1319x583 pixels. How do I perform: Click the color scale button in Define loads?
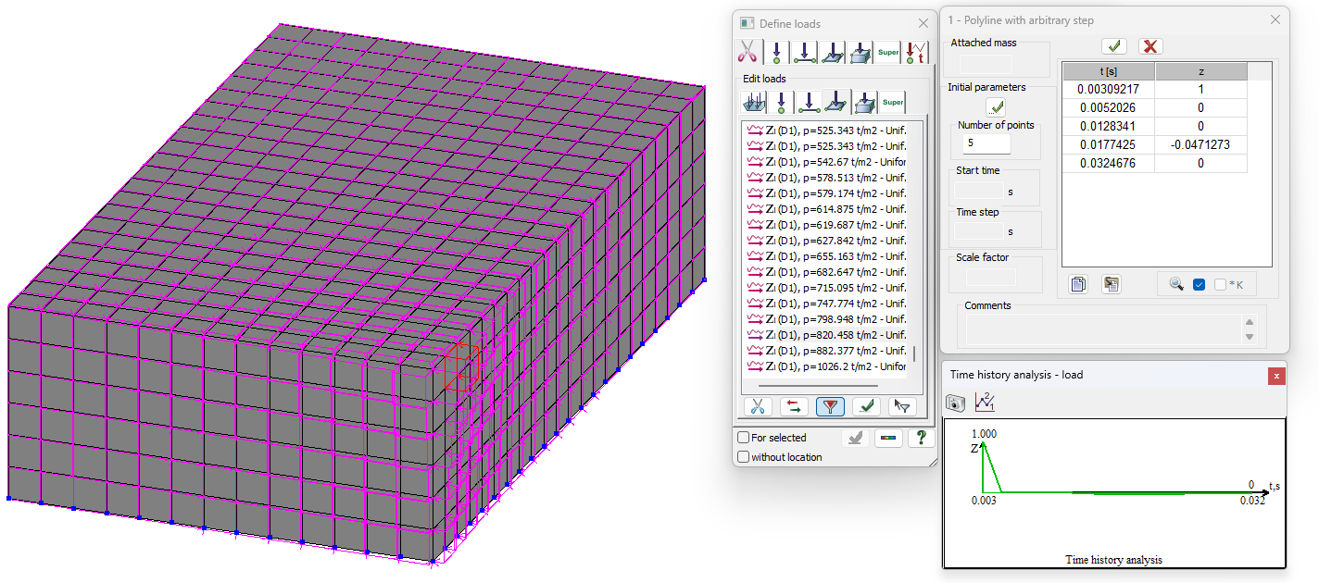888,438
